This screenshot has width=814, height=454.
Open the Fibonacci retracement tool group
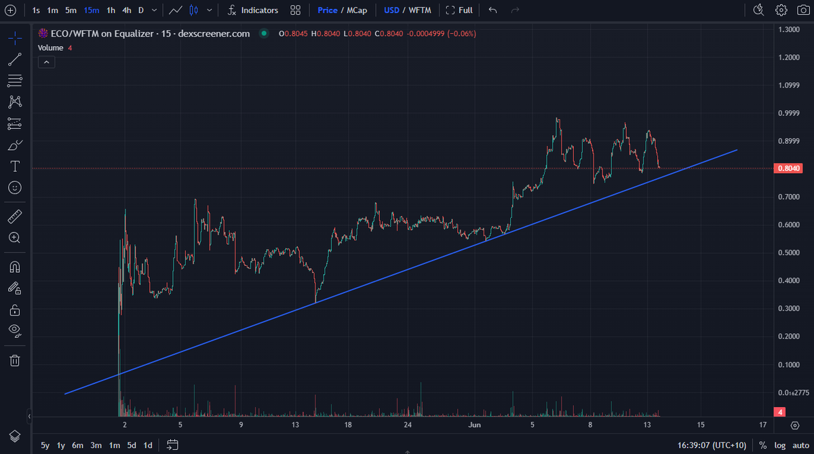[x=15, y=81]
